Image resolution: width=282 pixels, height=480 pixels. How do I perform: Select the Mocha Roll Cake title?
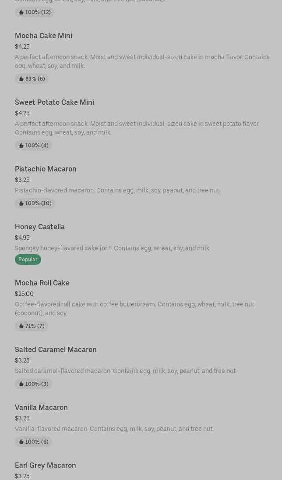coord(42,283)
